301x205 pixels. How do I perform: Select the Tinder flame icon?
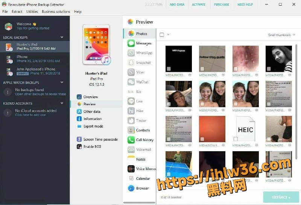point(131,120)
